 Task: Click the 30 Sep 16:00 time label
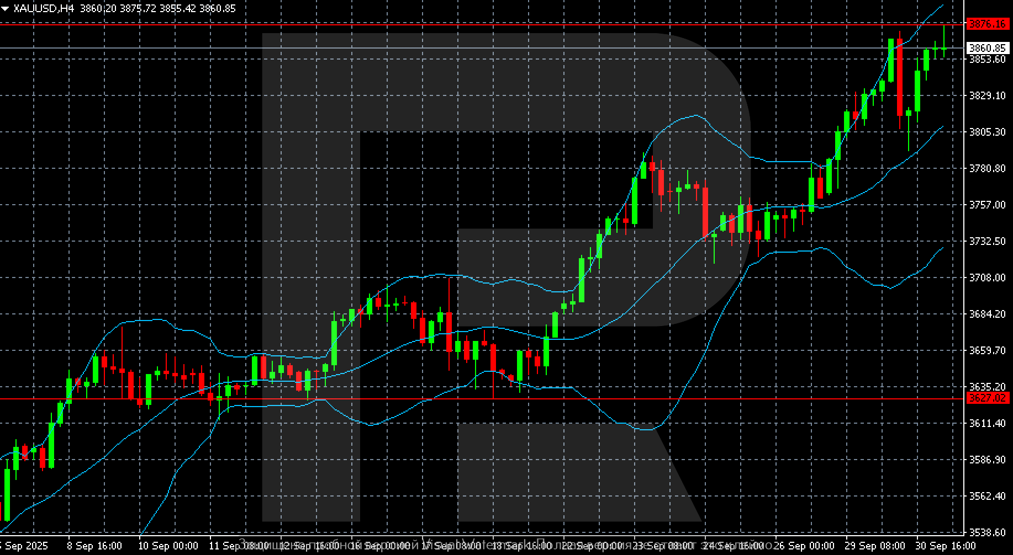(946, 546)
